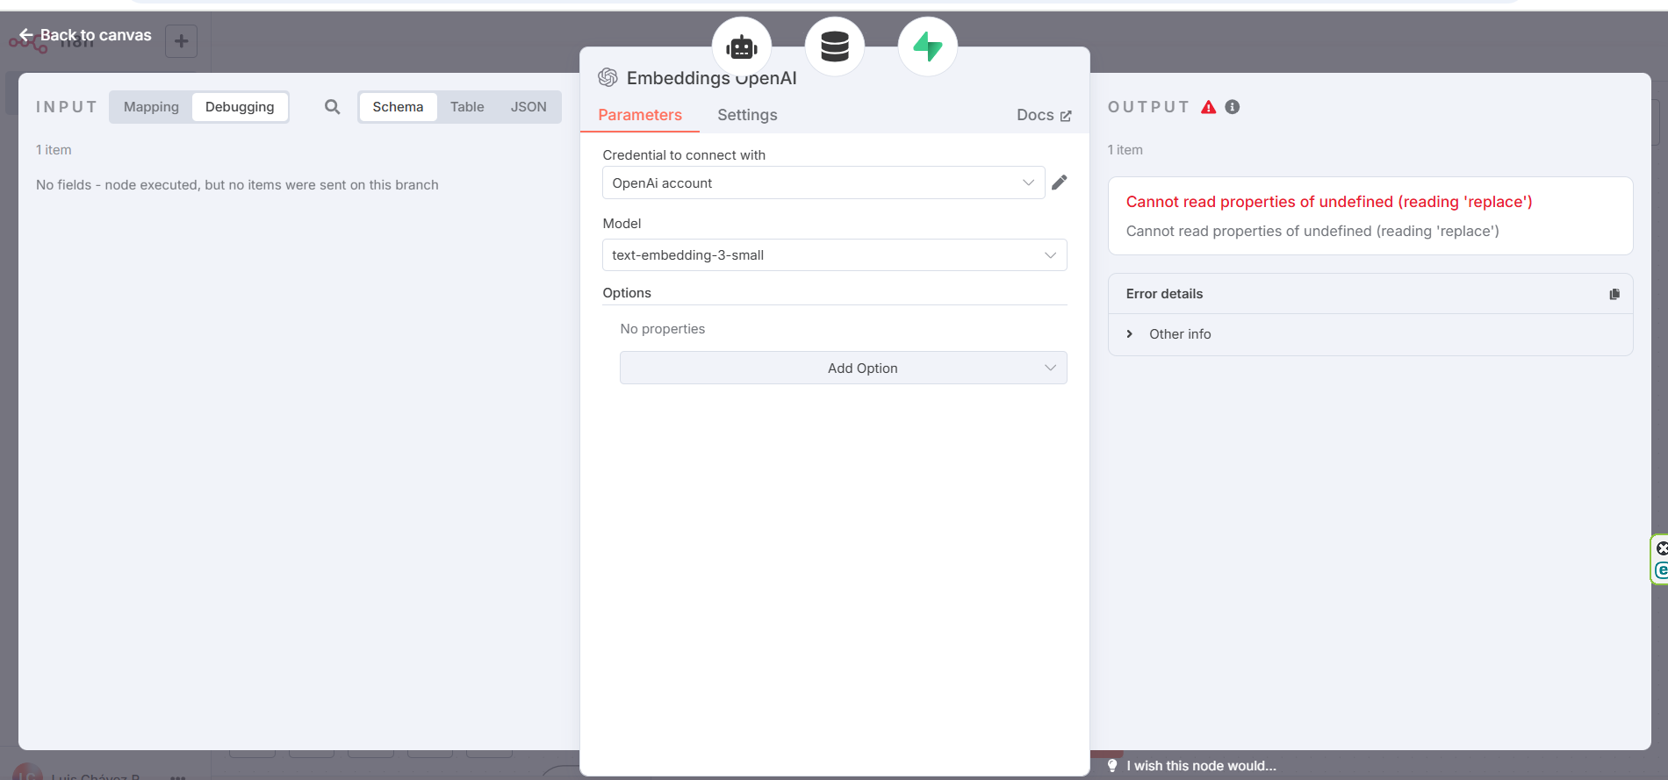Click the plus add button in header
The height and width of the screenshot is (780, 1668).
point(181,41)
